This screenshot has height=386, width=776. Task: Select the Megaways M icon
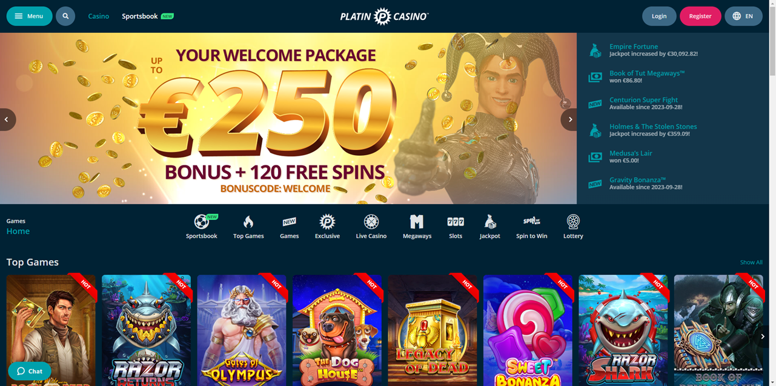(417, 222)
